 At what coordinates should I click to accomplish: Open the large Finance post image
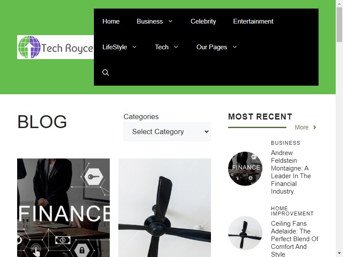point(63,208)
